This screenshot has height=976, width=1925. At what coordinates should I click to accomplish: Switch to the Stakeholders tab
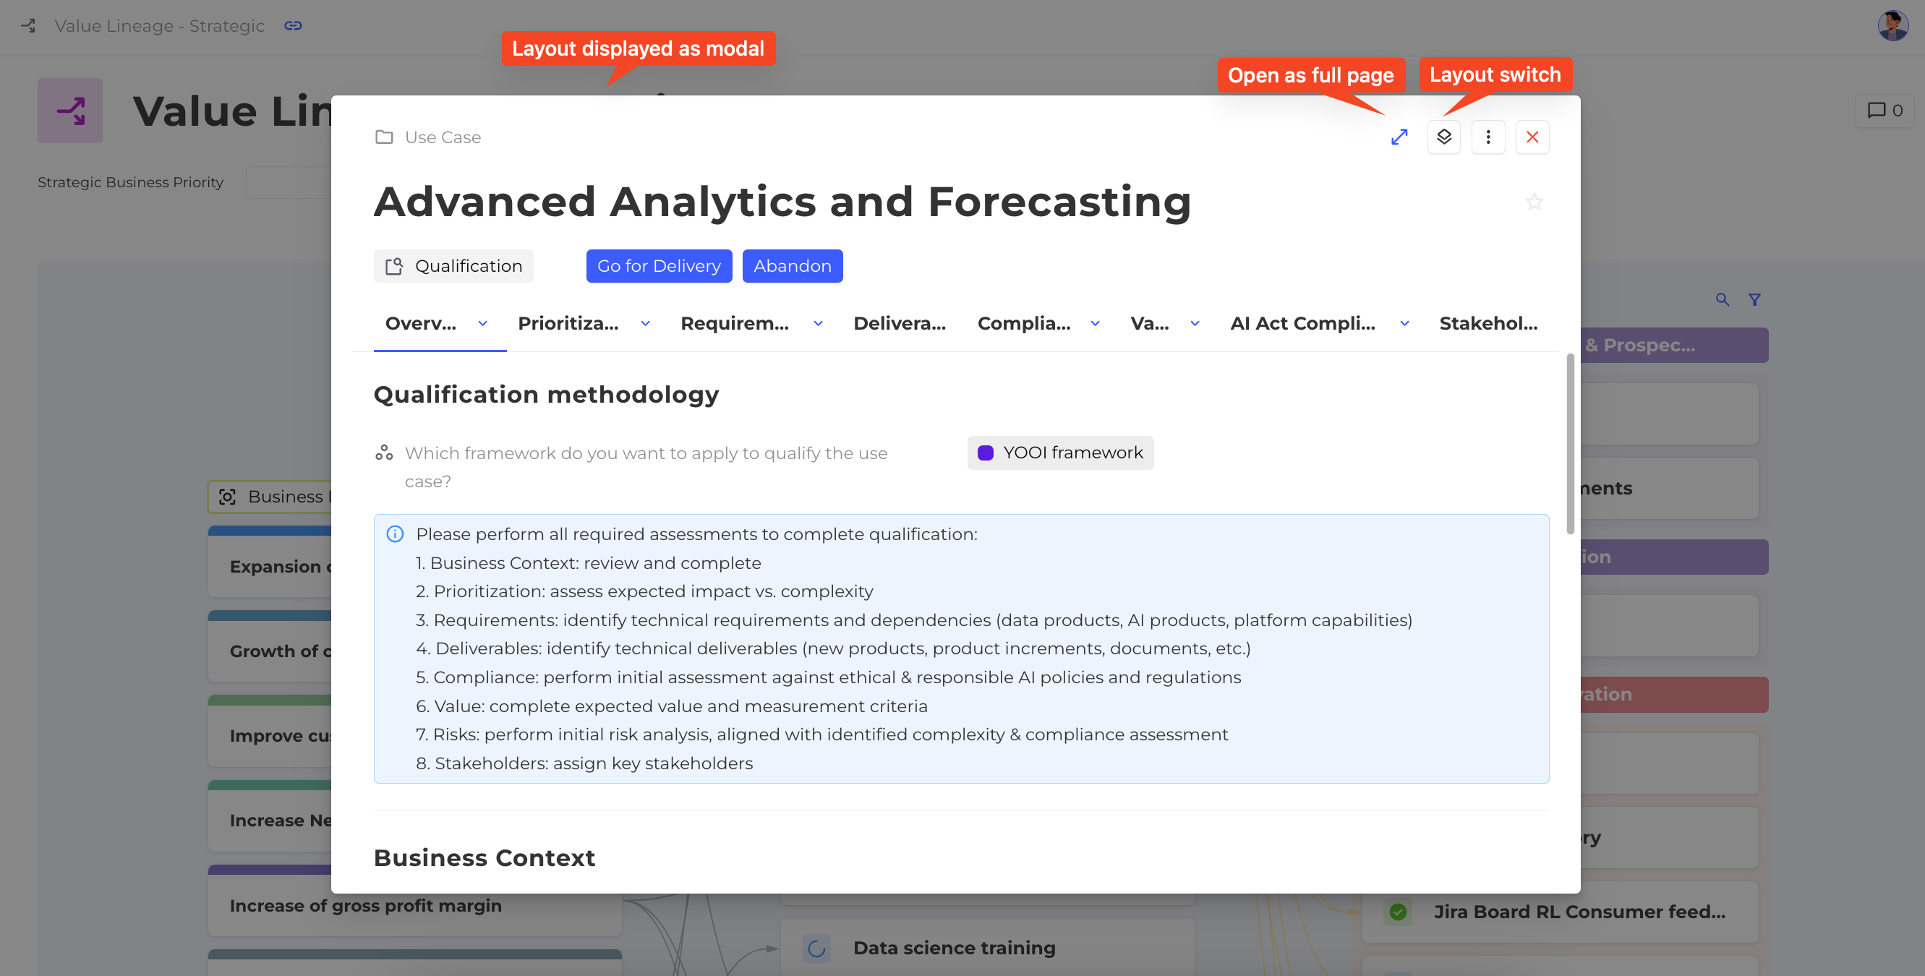pos(1487,324)
